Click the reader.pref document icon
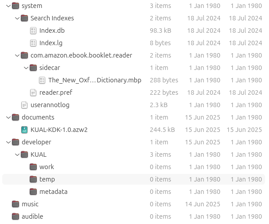 pyautogui.click(x=33, y=93)
